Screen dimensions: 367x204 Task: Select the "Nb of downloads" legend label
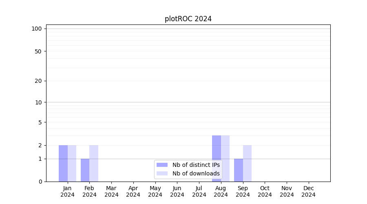[x=196, y=173]
